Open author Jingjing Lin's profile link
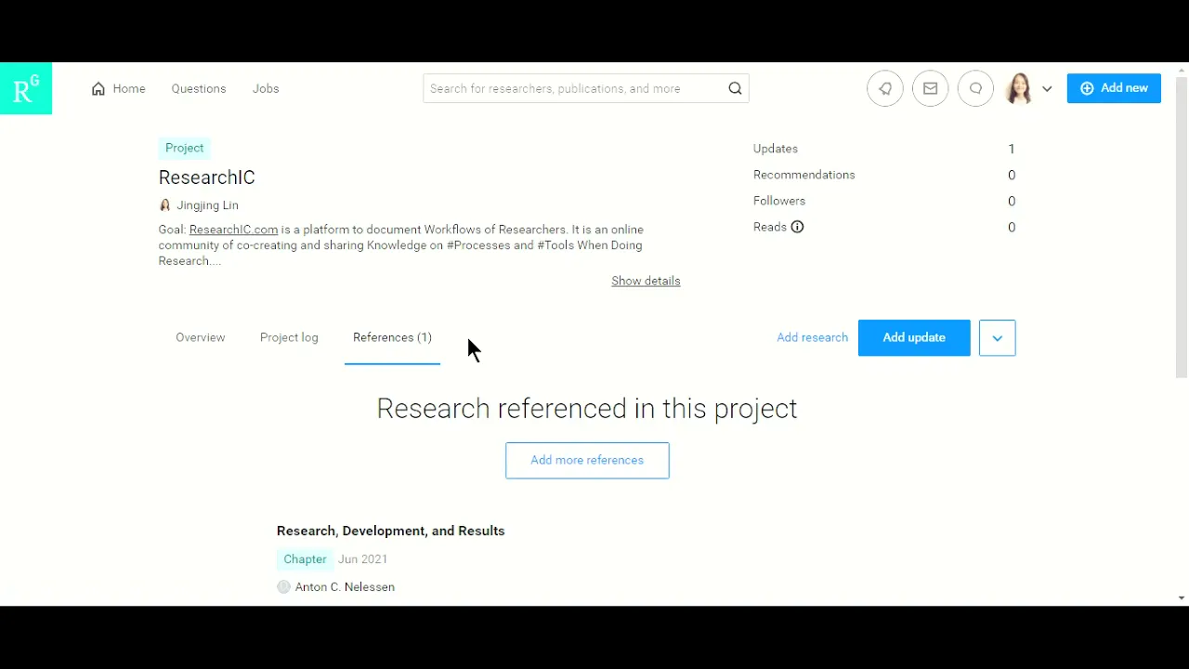Screen dimensions: 1189x669 207,205
